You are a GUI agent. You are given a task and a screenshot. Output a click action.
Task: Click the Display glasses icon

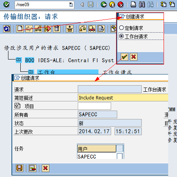[x=29, y=29]
